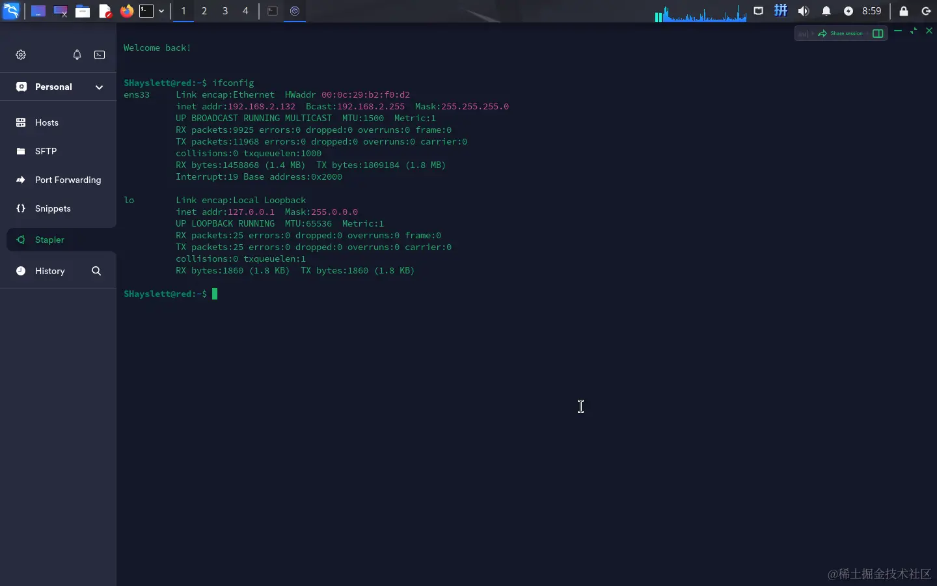Click the UP LOOPBACK RUNNING text
Viewport: 937px width, 586px height.
225,223
